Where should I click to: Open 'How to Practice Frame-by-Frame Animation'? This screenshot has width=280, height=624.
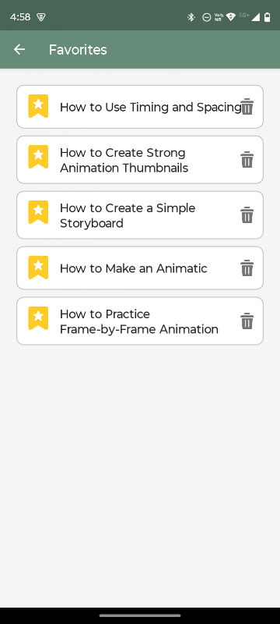[139, 321]
